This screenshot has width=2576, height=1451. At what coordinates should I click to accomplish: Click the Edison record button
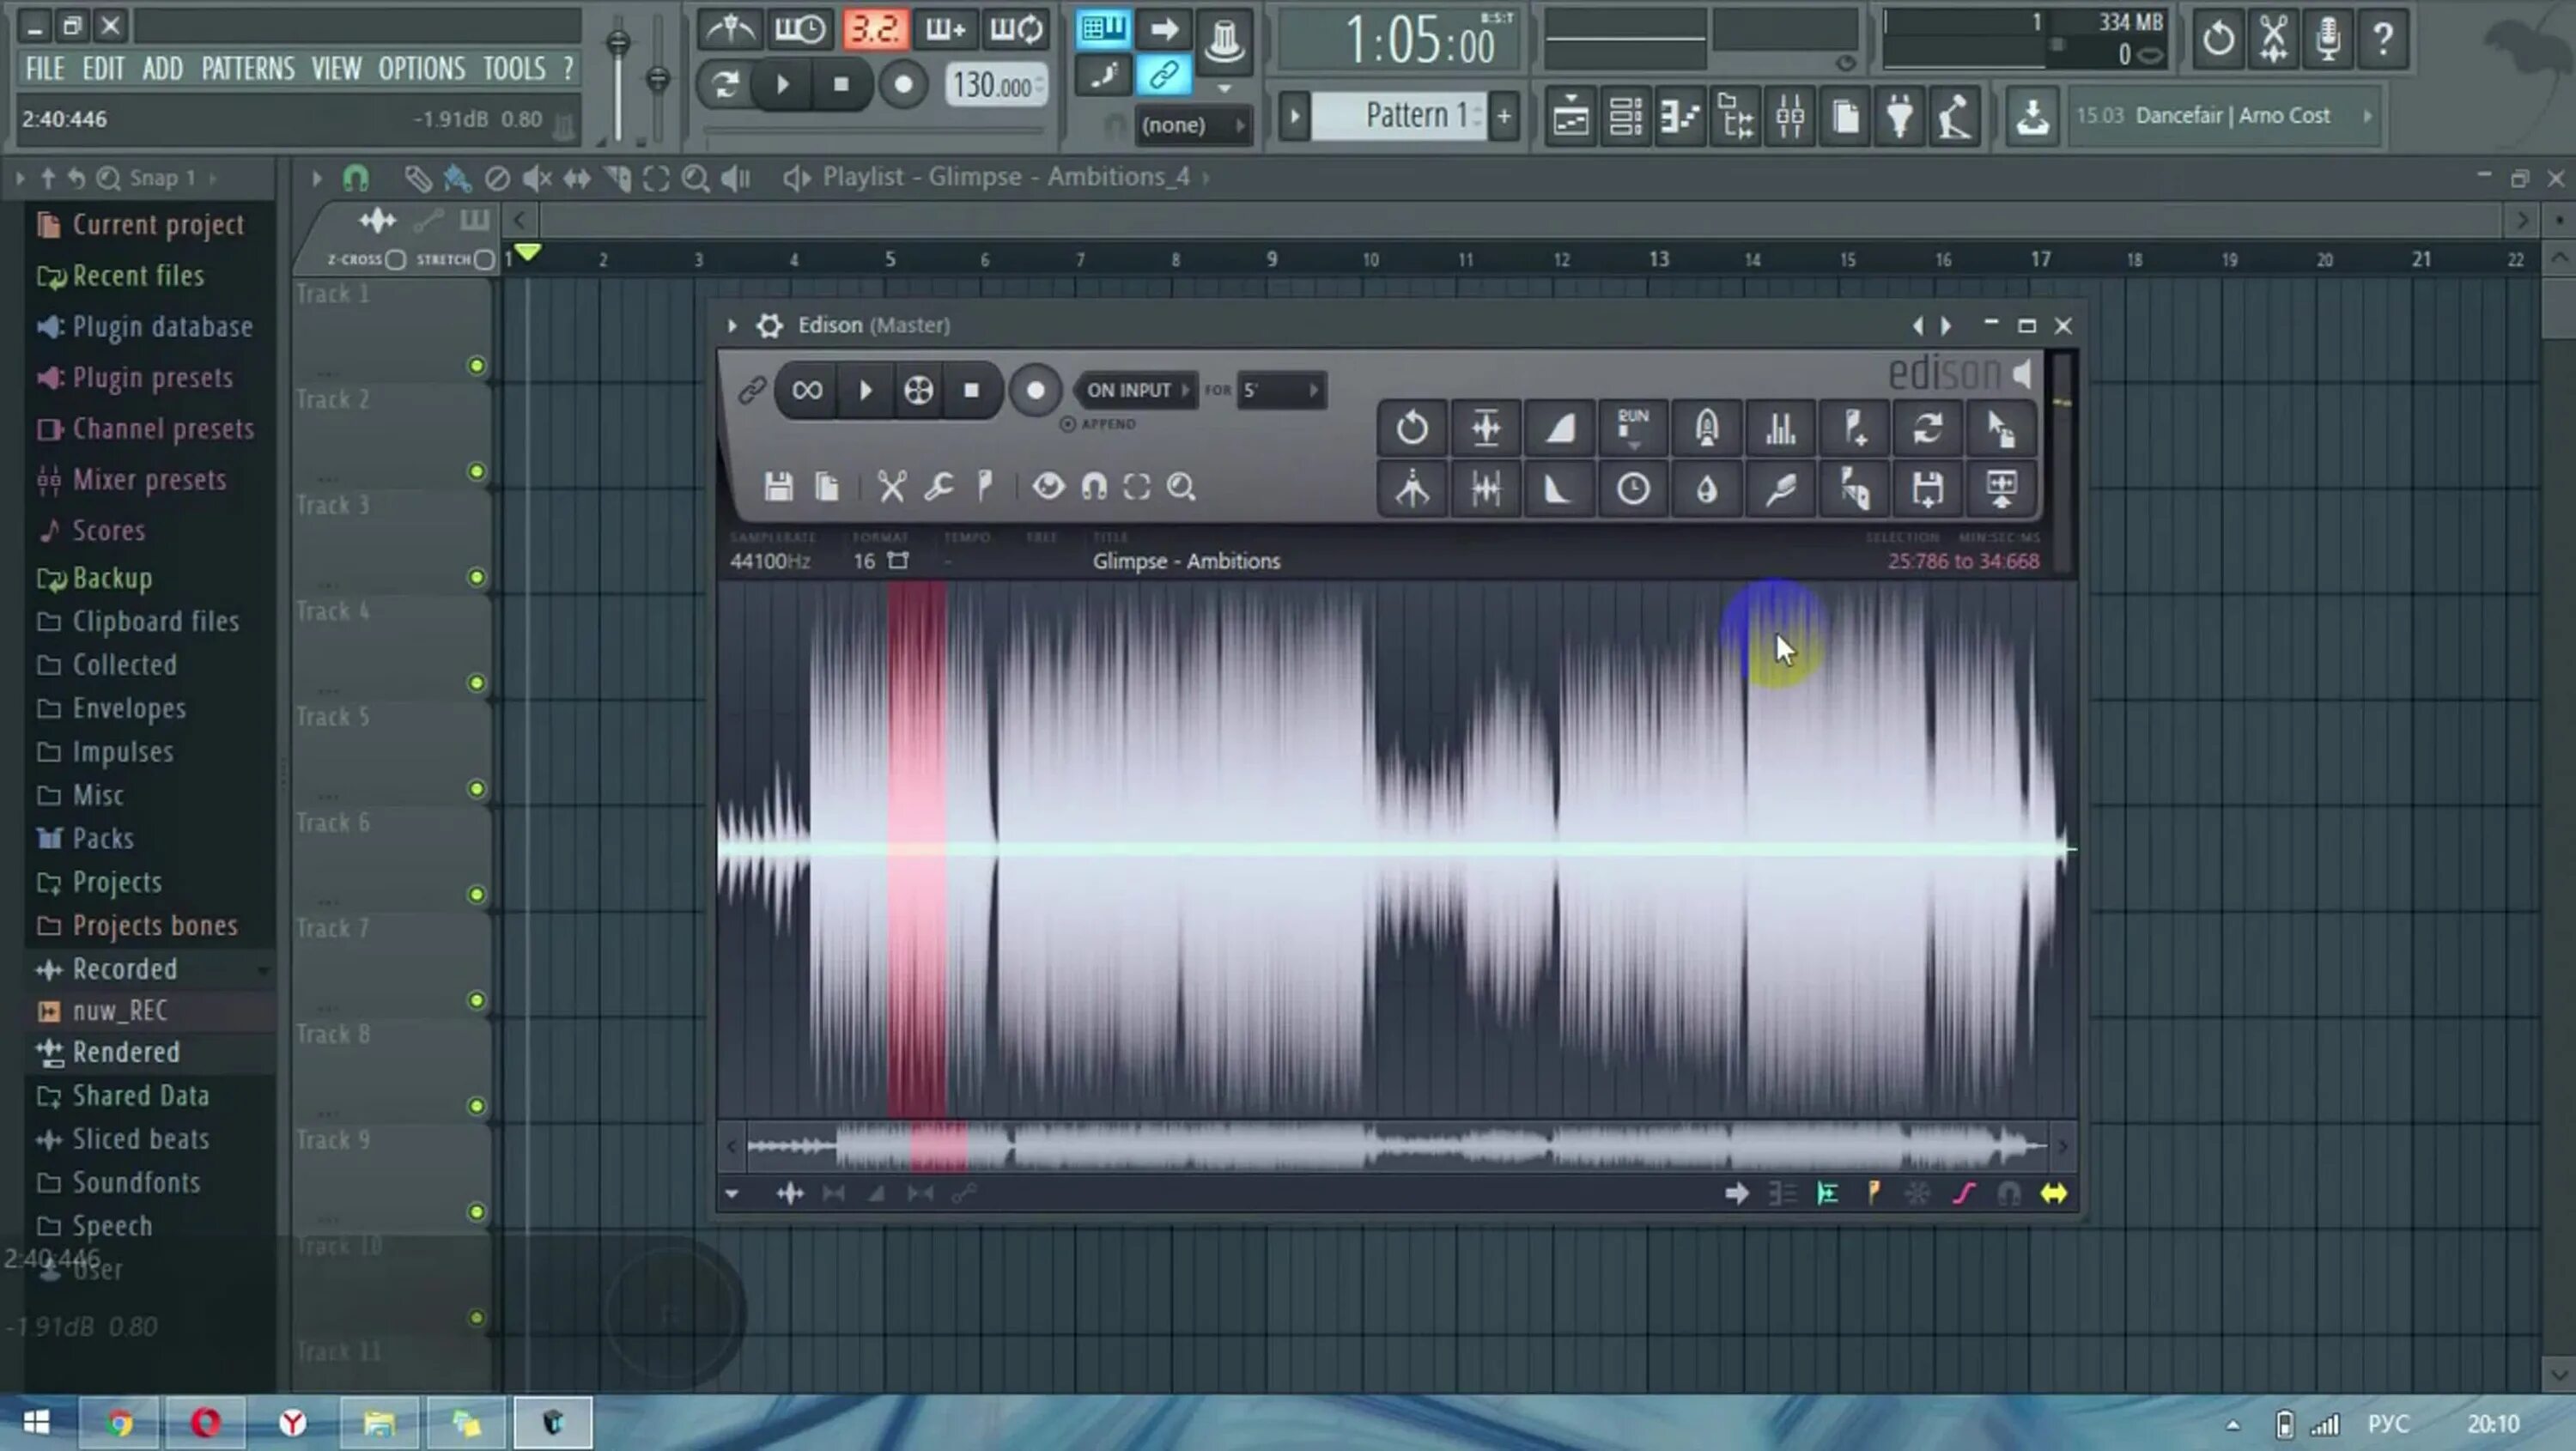point(1035,390)
